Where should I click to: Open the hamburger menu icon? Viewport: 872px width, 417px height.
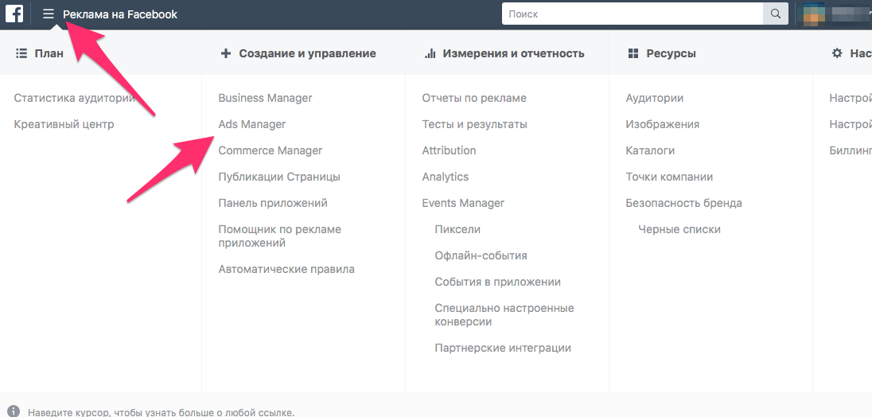point(49,14)
